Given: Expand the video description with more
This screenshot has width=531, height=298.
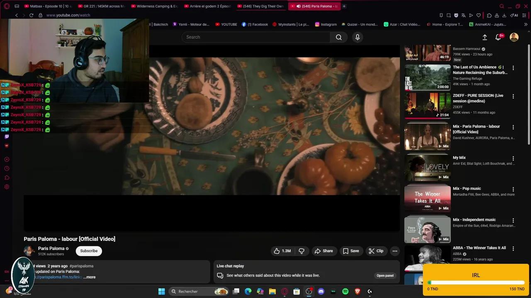Looking at the screenshot, I should [x=89, y=277].
